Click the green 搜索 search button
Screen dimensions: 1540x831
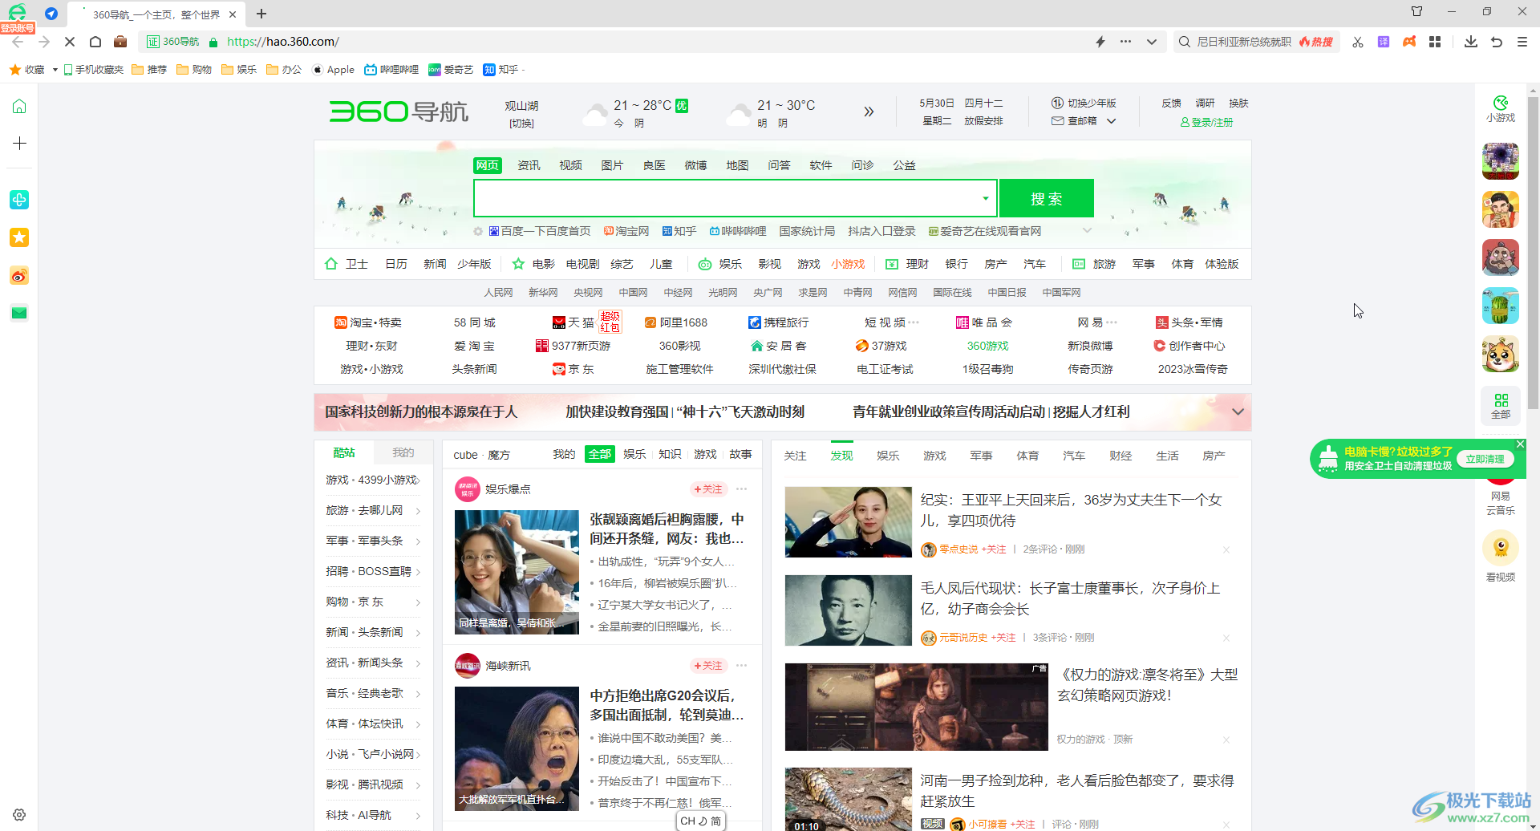1047,198
